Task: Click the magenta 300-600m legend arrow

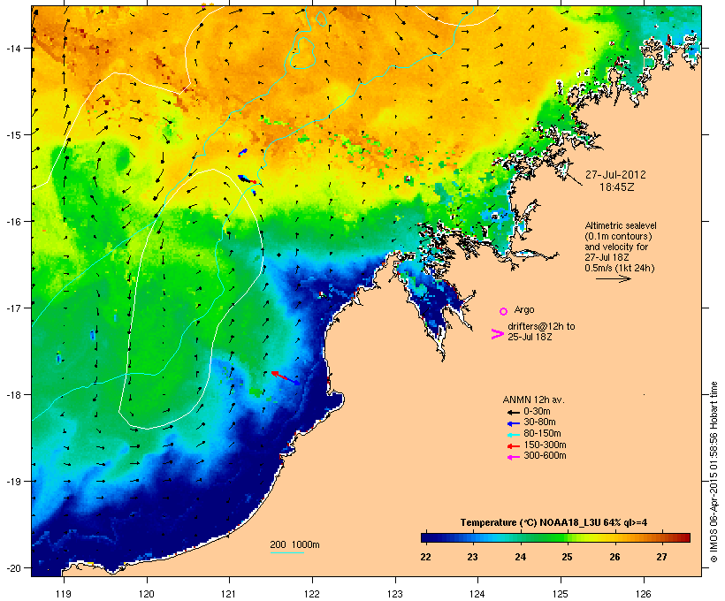Action: [x=513, y=457]
